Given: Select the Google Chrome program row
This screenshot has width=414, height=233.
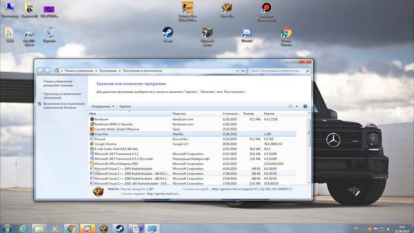Looking at the screenshot, I should 192,144.
